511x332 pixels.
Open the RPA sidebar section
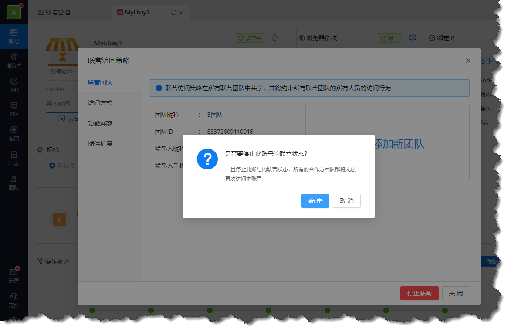pyautogui.click(x=14, y=109)
